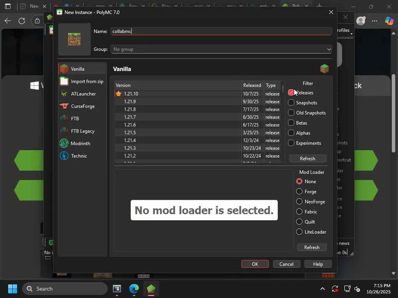The image size is (398, 298).
Task: Select version 1.21.5 row
Action: click(198, 133)
